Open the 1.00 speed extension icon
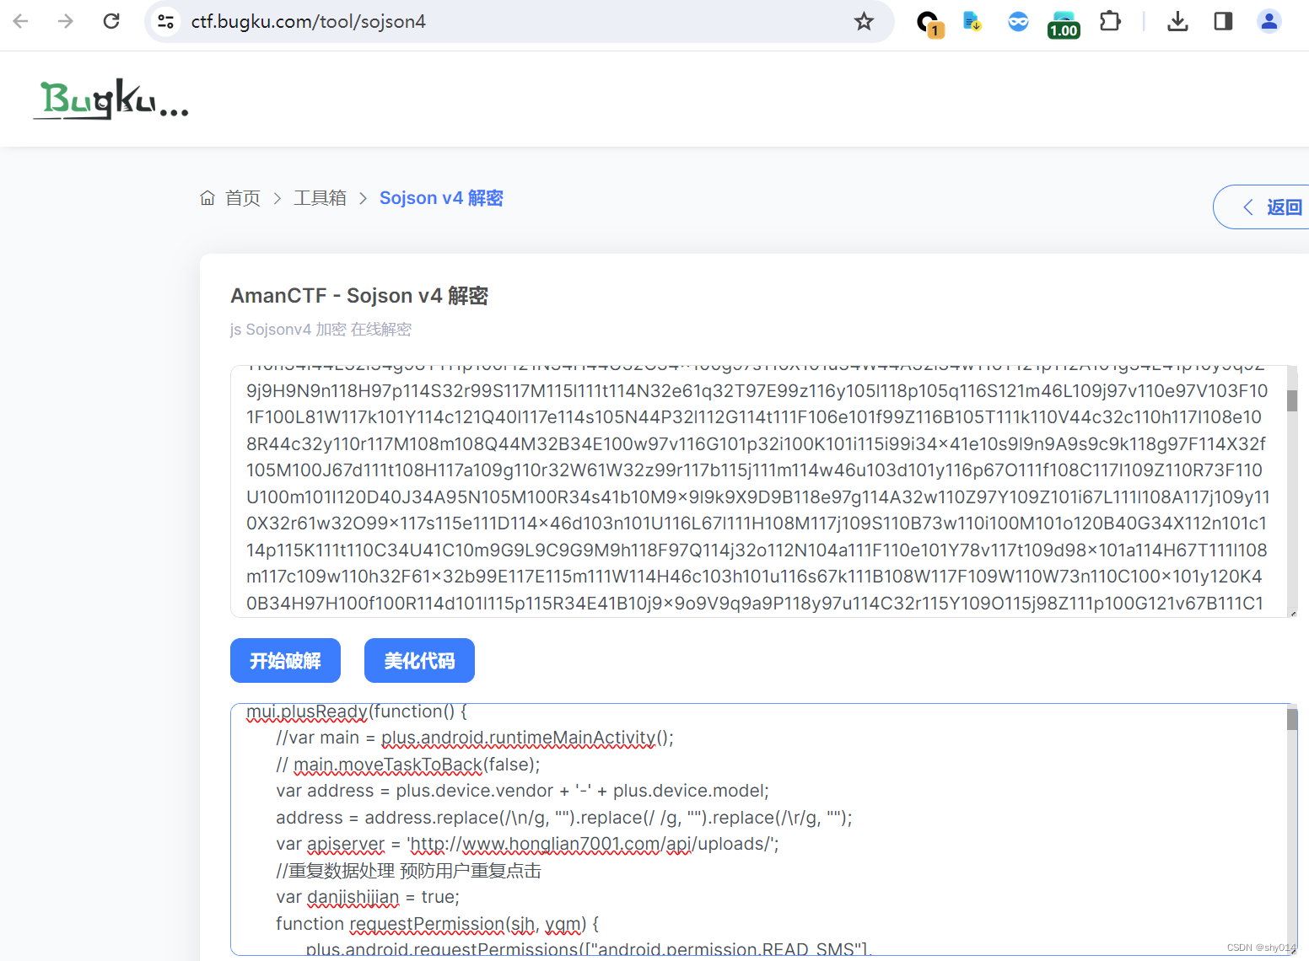 click(1064, 24)
